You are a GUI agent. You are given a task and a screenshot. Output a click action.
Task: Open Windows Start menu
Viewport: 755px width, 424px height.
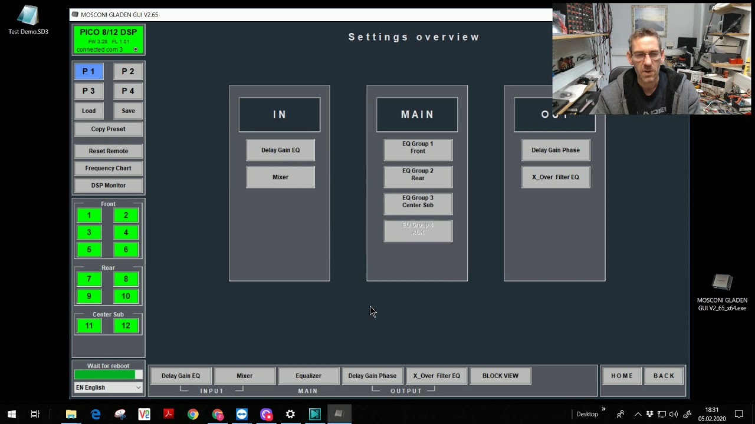coord(11,414)
